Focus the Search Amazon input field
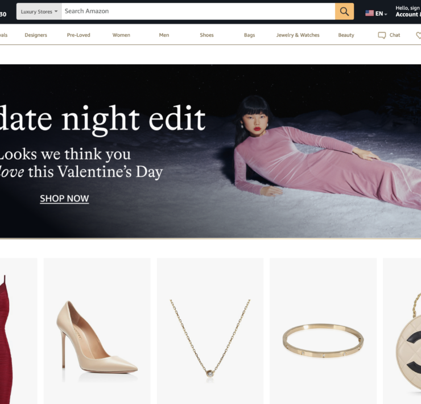The width and height of the screenshot is (421, 404). pos(198,11)
